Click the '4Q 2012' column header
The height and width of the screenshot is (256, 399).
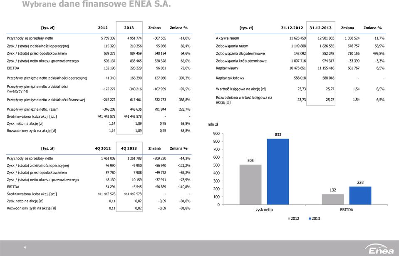pos(103,148)
